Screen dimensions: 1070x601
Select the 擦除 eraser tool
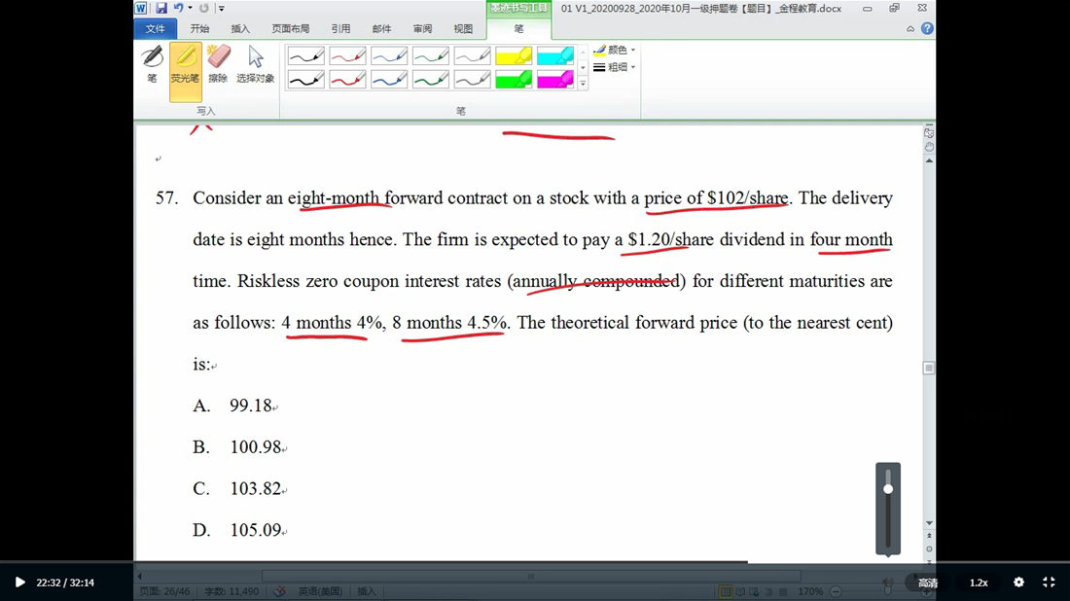click(218, 65)
